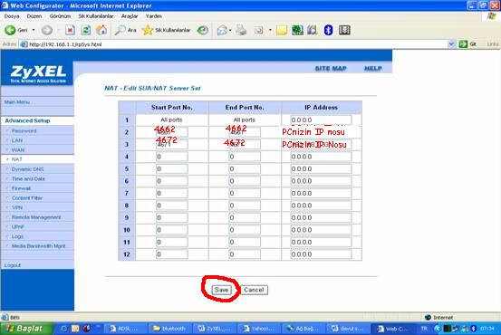Open WAN settings in sidebar
This screenshot has height=335, width=501.
[x=18, y=149]
